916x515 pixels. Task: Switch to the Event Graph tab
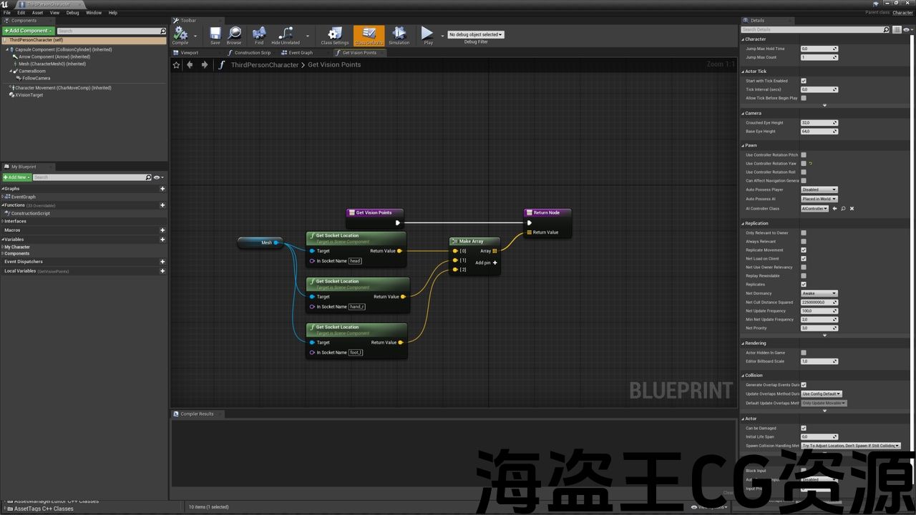[298, 53]
